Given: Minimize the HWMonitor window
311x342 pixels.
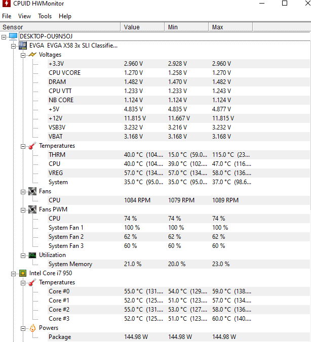Looking at the screenshot, I should point(262,3).
